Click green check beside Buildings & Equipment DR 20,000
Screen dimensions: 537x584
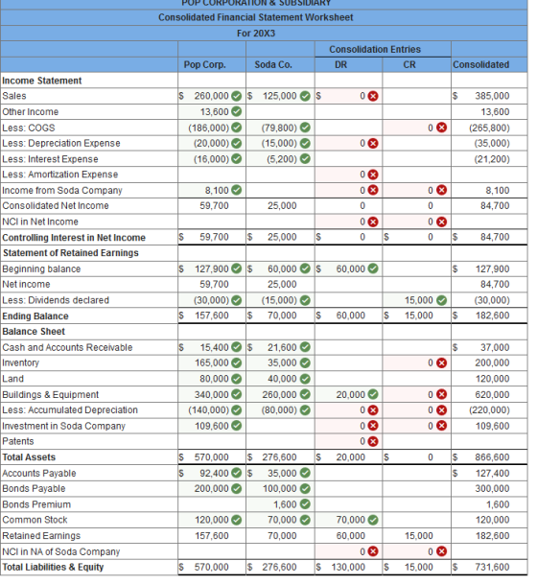coord(373,394)
